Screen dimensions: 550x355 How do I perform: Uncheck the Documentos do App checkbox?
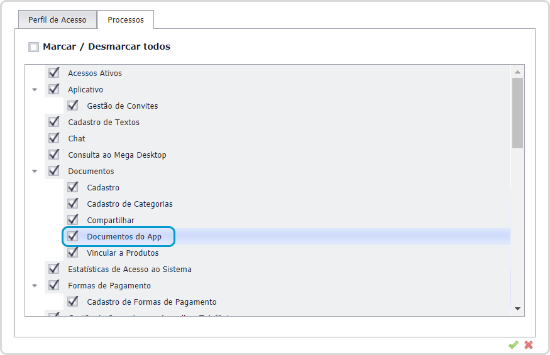point(73,236)
